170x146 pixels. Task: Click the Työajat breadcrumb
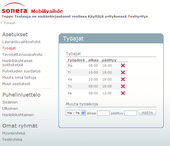coord(9,23)
